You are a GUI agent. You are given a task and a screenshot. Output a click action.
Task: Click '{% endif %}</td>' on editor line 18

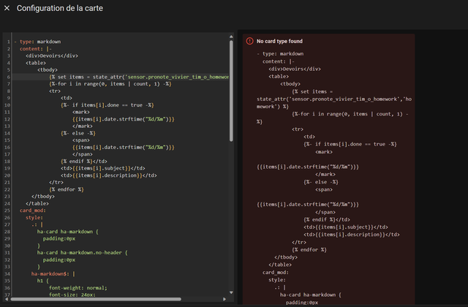84,162
